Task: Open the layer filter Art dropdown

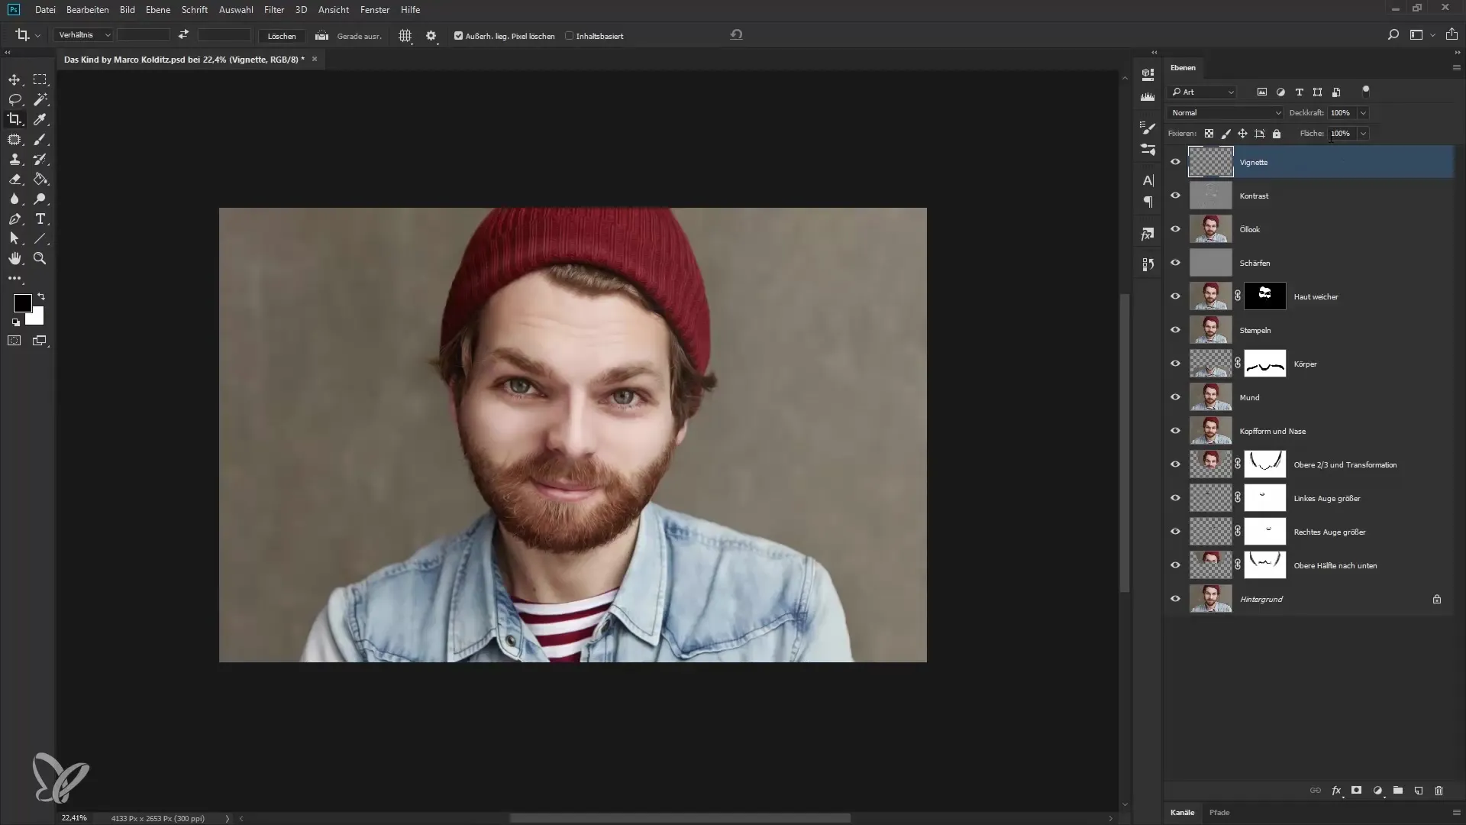Action: [1202, 92]
